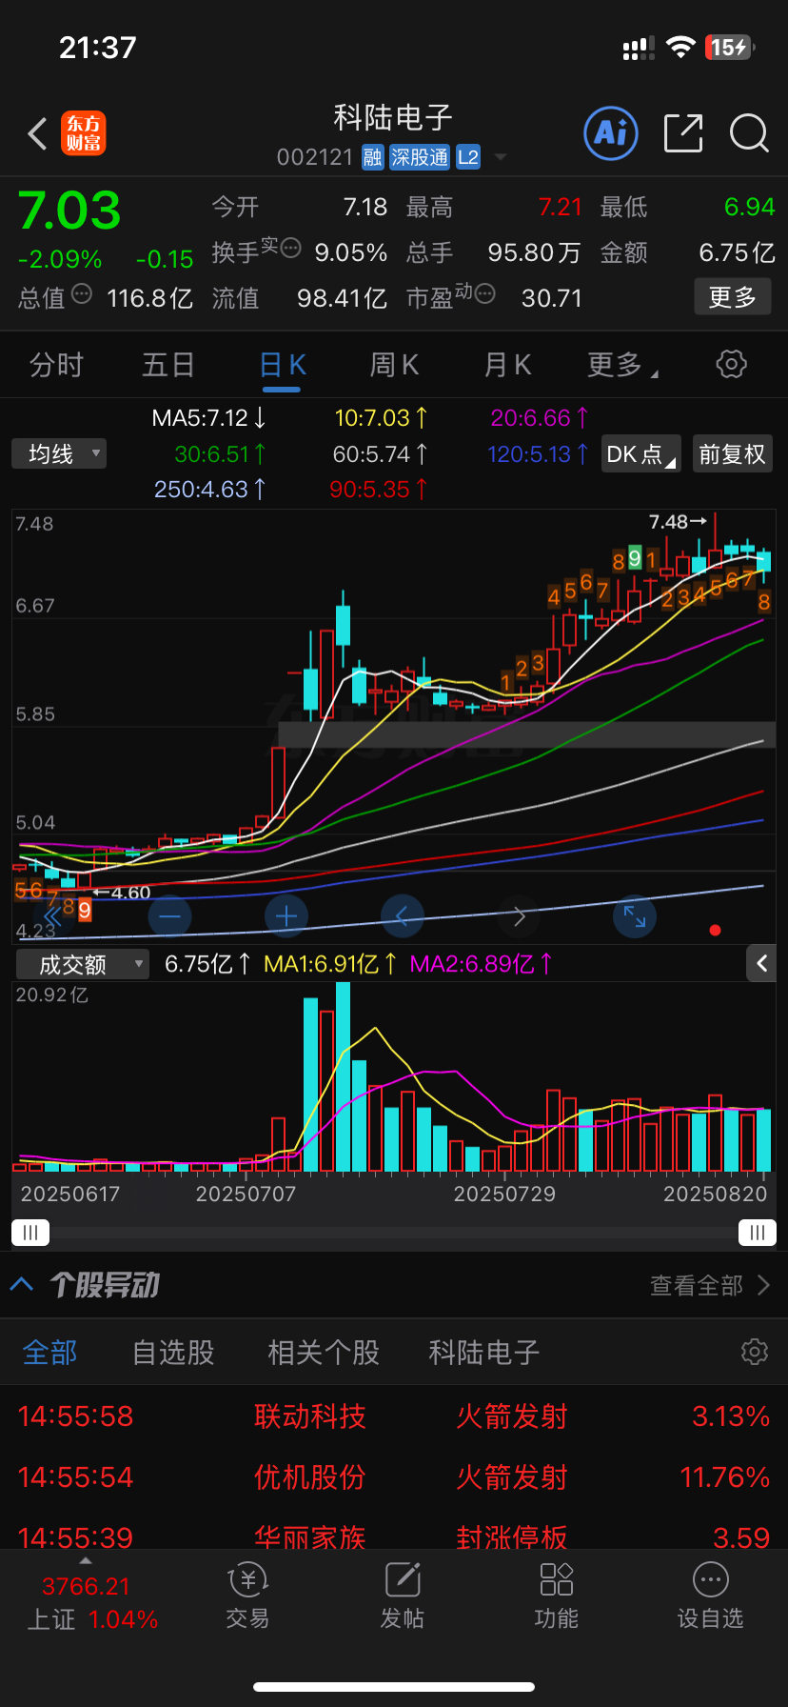Select 科陆电子 filter tab
This screenshot has width=788, height=1707.
click(x=483, y=1352)
